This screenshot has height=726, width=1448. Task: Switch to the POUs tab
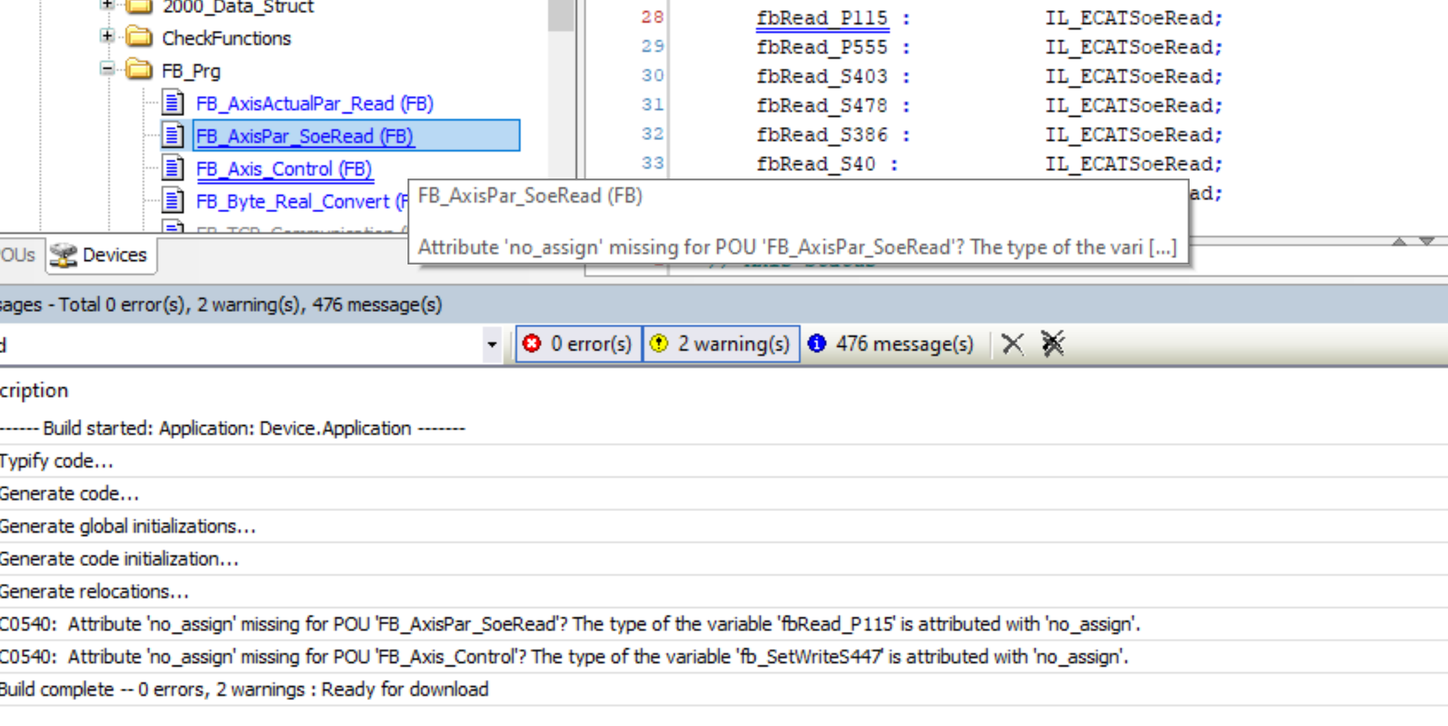tap(18, 255)
